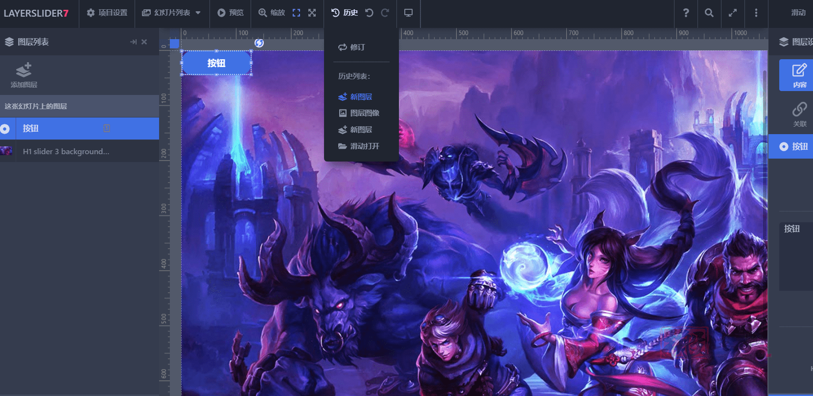Image resolution: width=813 pixels, height=396 pixels.
Task: Dock the 图层列表 panel with the arrow icon
Action: click(133, 42)
